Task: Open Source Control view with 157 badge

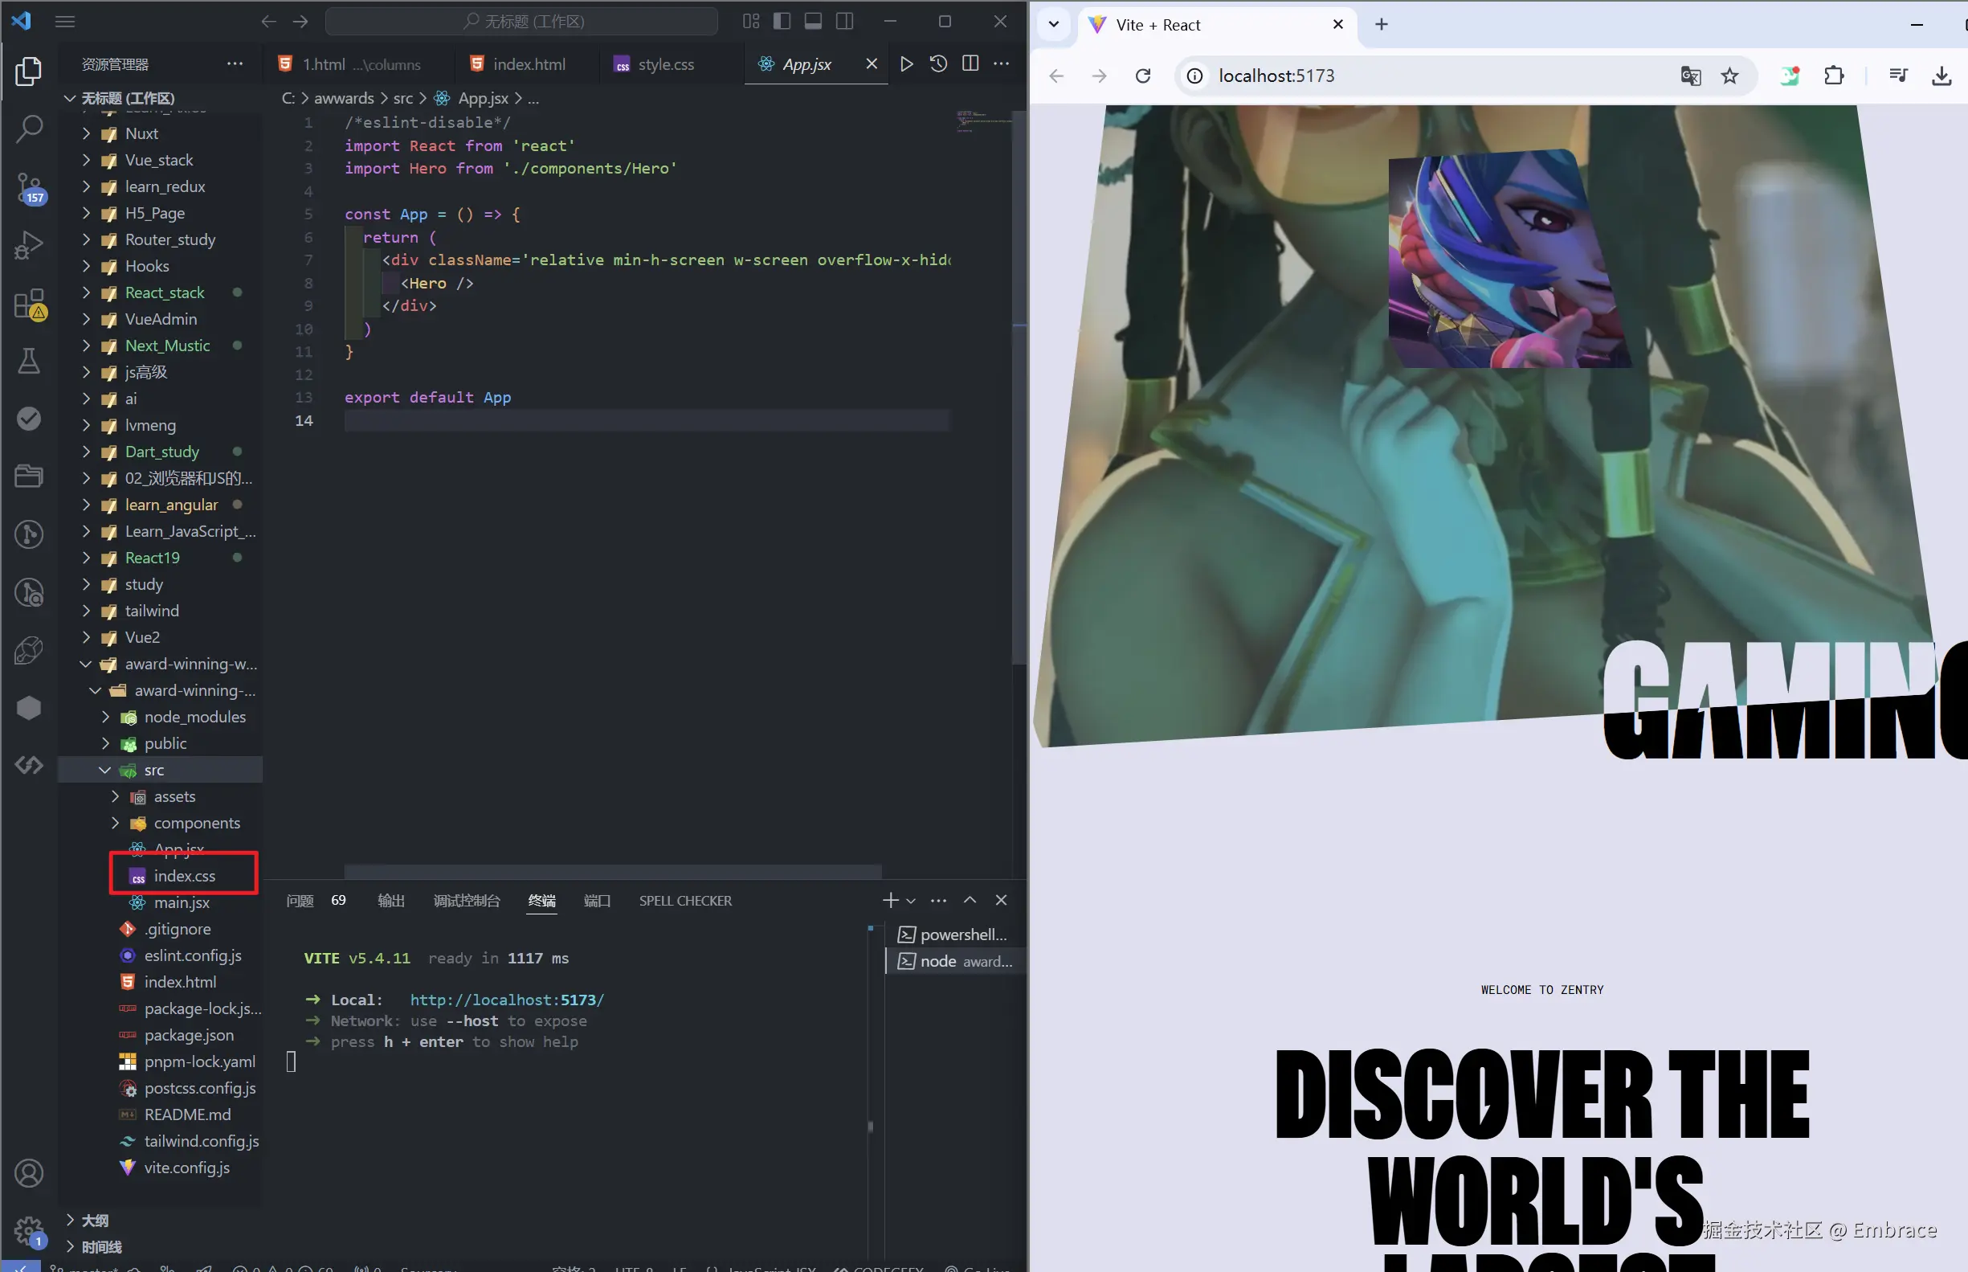Action: tap(29, 188)
